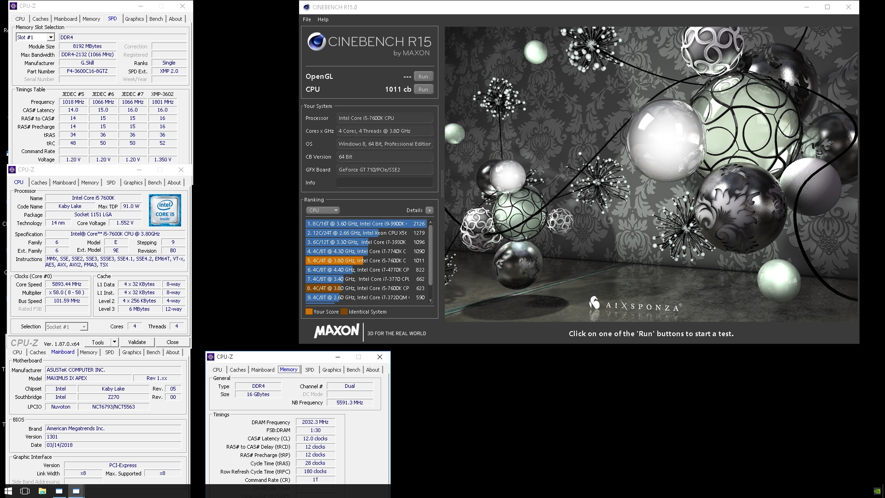Click the Core Voltage 1.552 V value

(125, 223)
